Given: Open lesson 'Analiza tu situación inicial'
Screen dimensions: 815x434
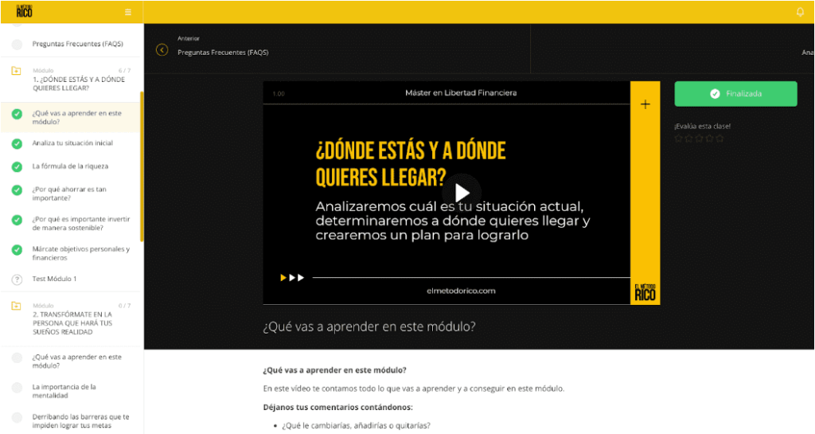Looking at the screenshot, I should tap(72, 143).
